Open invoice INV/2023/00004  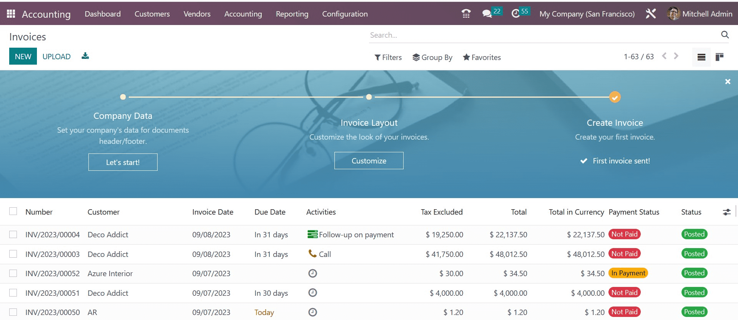pyautogui.click(x=53, y=235)
